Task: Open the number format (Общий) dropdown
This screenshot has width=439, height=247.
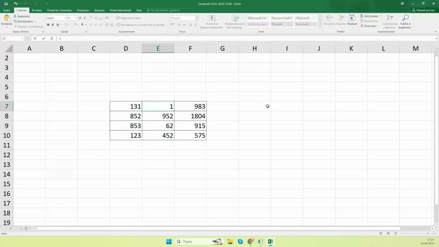Action: [x=197, y=18]
